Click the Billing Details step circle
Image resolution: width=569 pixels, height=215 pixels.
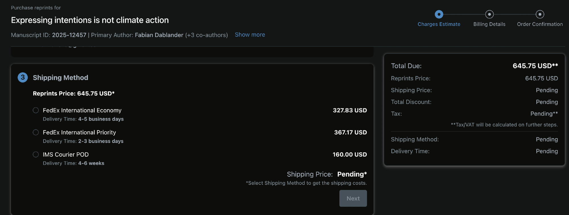(x=489, y=14)
